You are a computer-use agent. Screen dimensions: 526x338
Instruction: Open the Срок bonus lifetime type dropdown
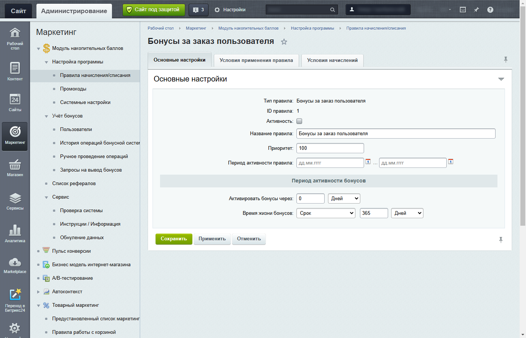click(x=326, y=213)
